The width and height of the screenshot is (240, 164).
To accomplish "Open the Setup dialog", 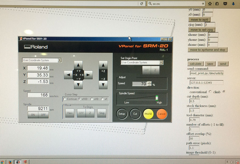I will coord(122,114).
